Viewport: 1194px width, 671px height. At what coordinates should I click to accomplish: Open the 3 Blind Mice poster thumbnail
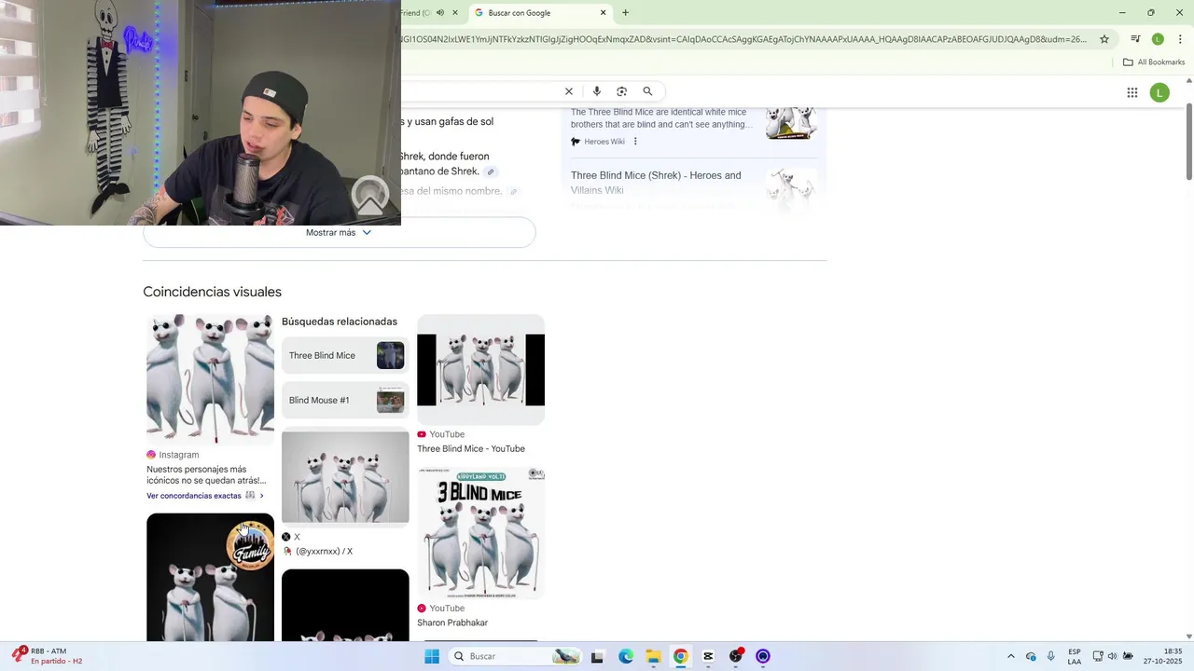480,534
